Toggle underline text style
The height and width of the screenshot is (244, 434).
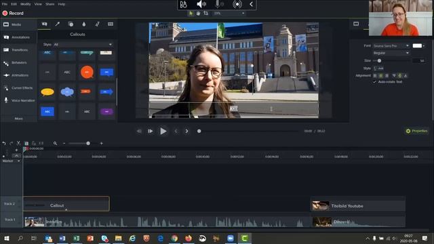point(375,68)
